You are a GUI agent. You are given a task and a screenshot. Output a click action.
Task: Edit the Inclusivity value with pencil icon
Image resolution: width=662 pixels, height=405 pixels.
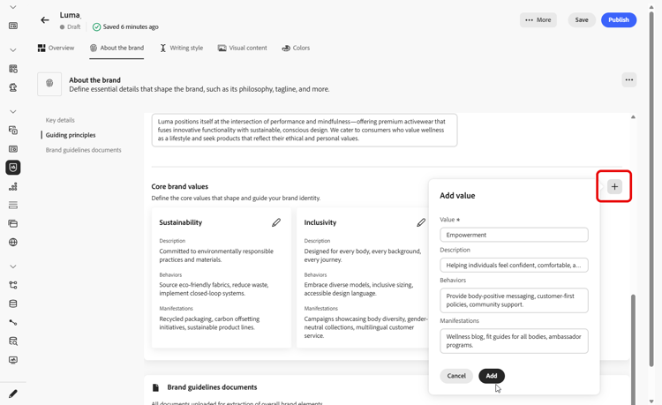click(421, 222)
